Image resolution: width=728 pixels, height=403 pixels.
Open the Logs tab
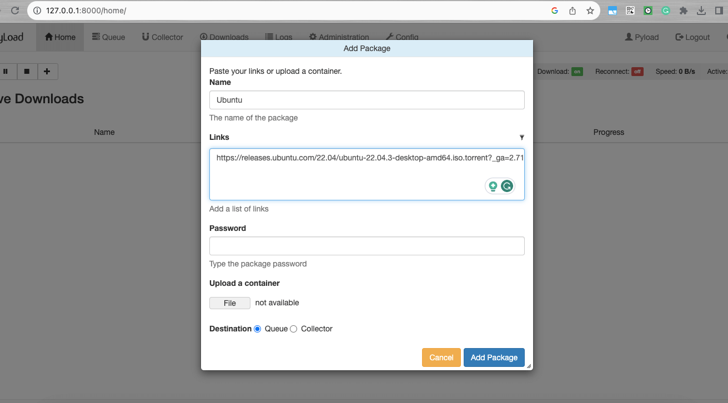point(279,37)
